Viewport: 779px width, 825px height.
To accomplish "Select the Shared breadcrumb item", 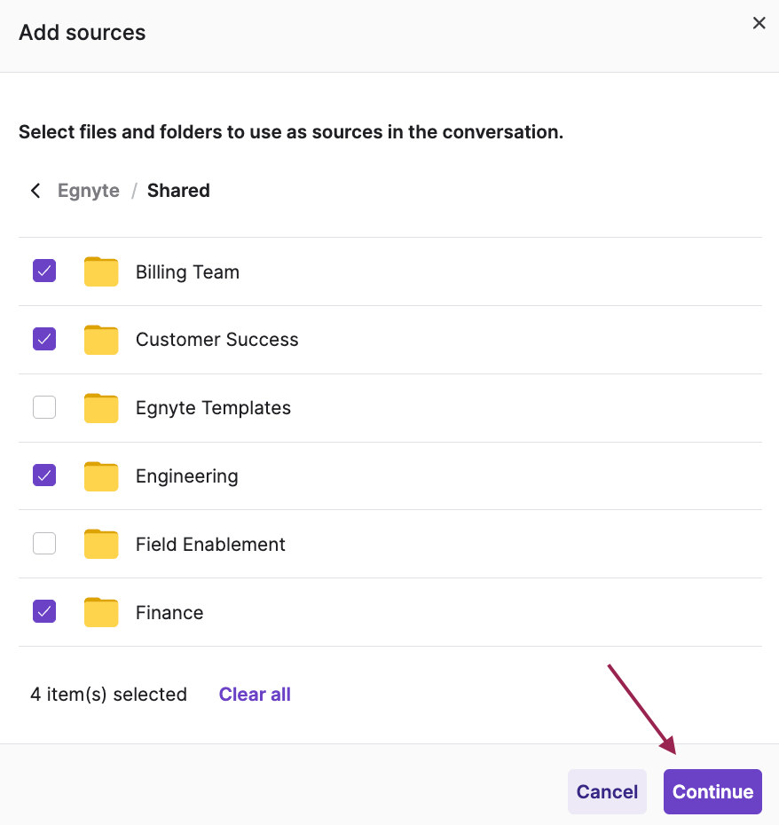I will (x=178, y=191).
